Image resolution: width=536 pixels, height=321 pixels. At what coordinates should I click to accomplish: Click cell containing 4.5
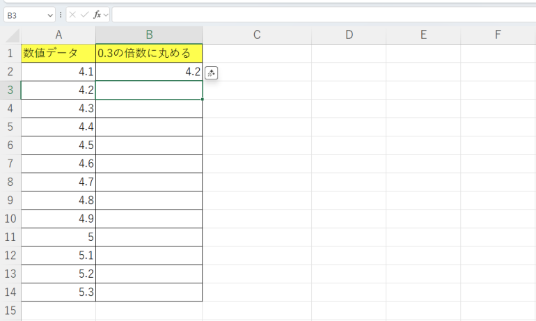tap(58, 146)
